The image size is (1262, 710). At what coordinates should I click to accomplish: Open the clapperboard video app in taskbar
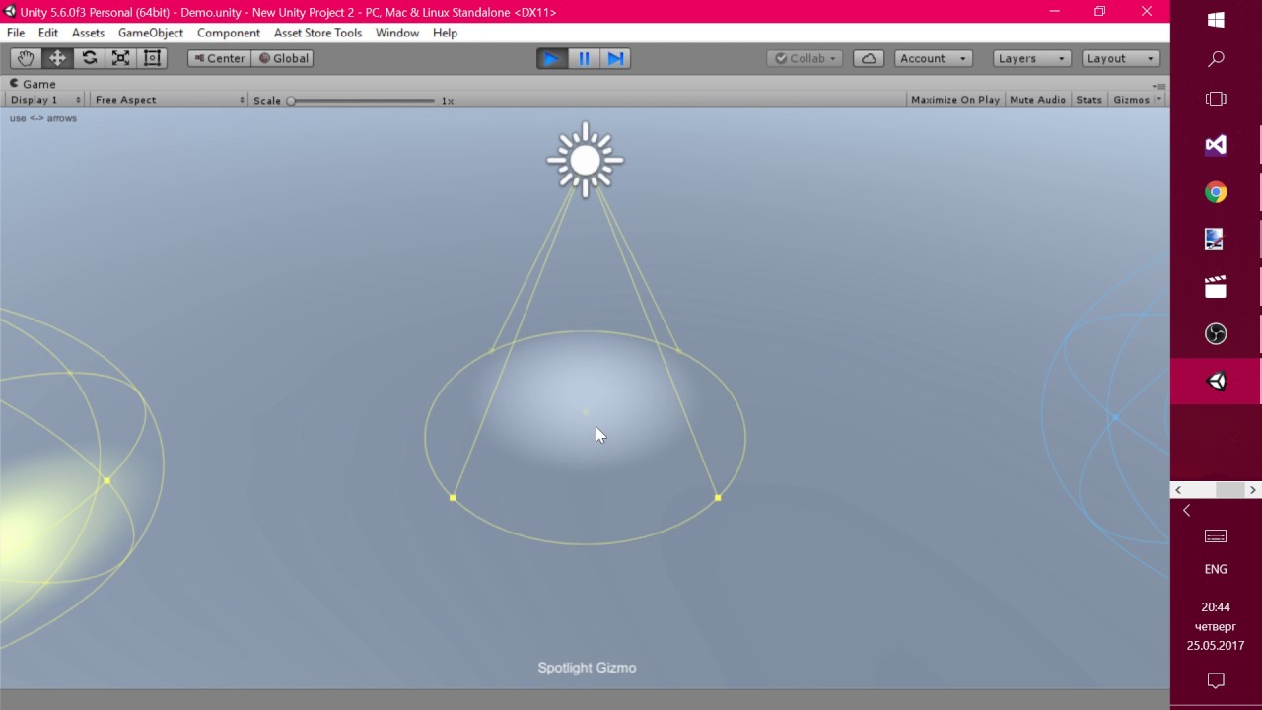click(x=1216, y=287)
